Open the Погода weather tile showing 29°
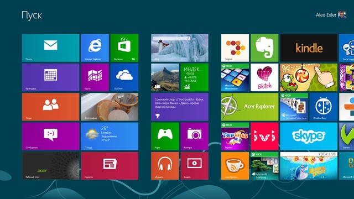The width and height of the screenshot is (354, 199). 110,137
